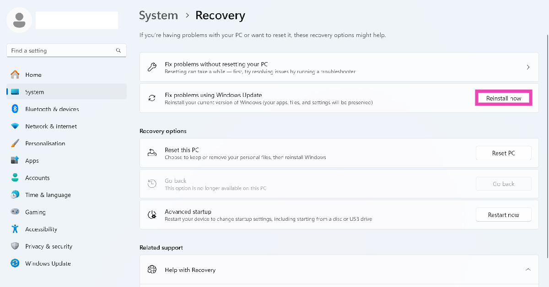Click the Reset PC button
This screenshot has width=549, height=287.
503,153
